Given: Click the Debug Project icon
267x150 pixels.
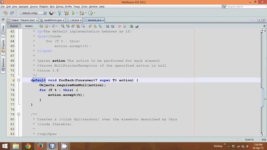Looking at the screenshot, I should click(x=82, y=13).
